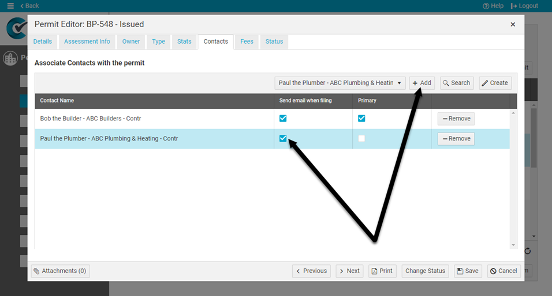The width and height of the screenshot is (552, 296).
Task: Remove Bob the Builder contact
Action: 456,119
